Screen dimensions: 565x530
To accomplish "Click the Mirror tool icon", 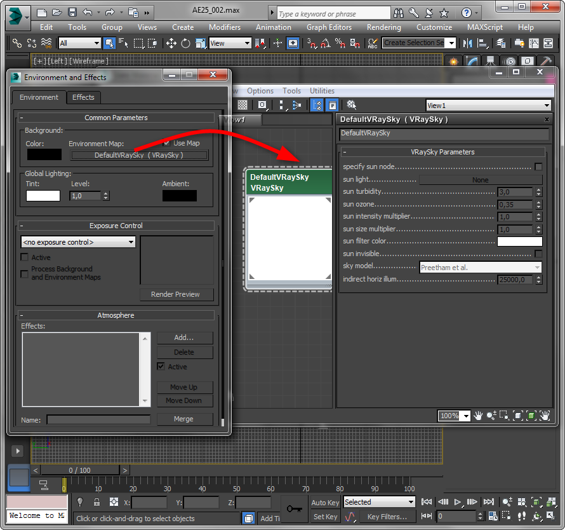I will click(468, 43).
